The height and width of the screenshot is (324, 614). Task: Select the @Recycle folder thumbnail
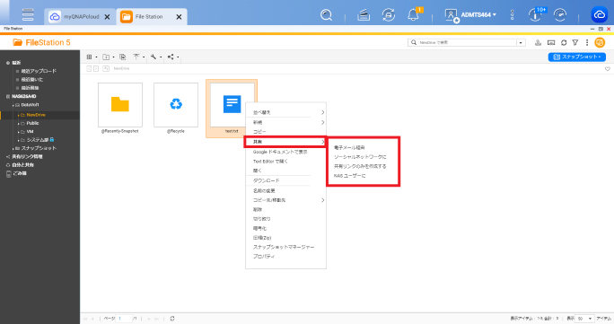coord(176,105)
